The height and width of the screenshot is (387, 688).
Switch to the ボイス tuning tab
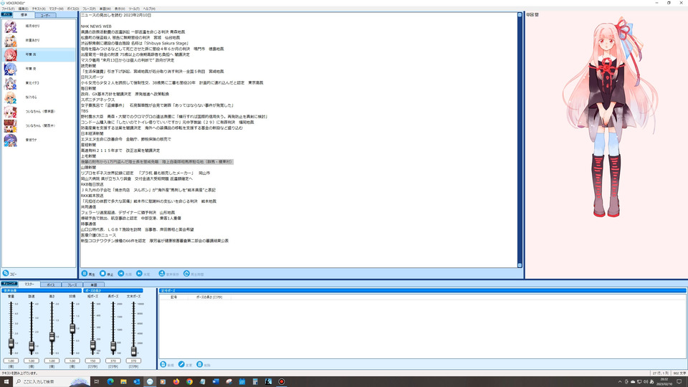click(51, 285)
